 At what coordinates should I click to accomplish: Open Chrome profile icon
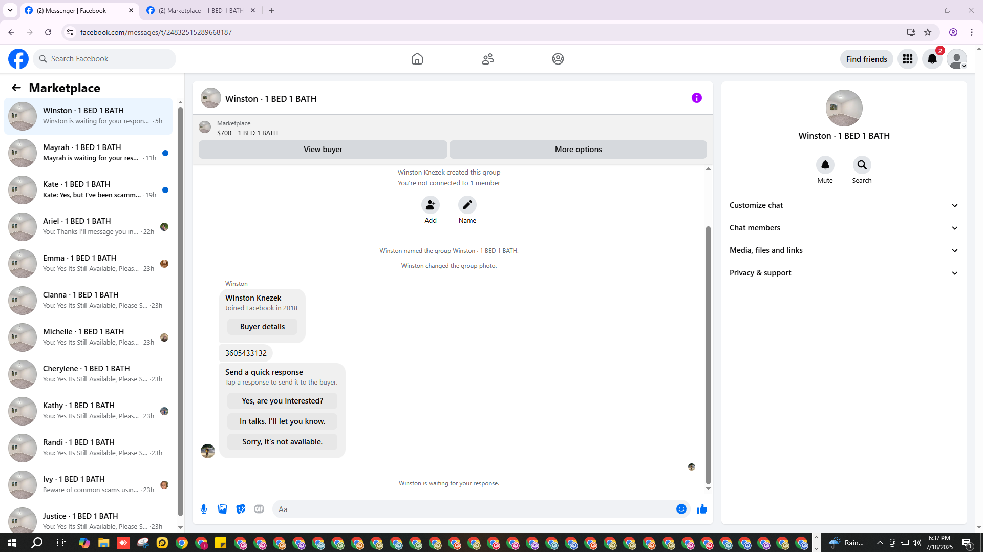953,32
